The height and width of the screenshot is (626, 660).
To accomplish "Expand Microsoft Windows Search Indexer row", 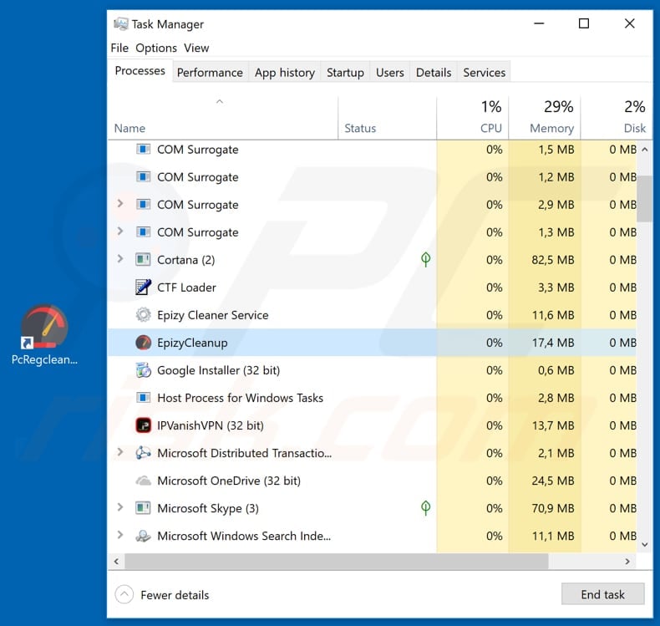I will (x=120, y=535).
